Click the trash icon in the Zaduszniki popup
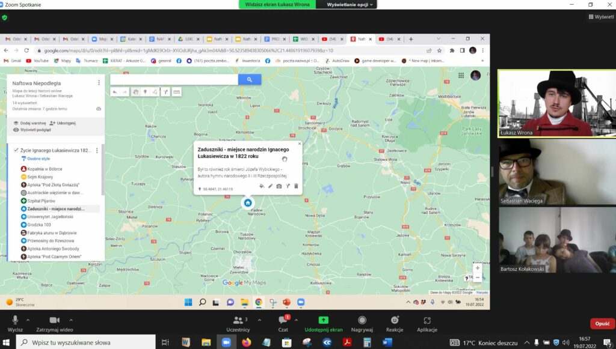Image resolution: width=616 pixels, height=349 pixels. (x=296, y=186)
